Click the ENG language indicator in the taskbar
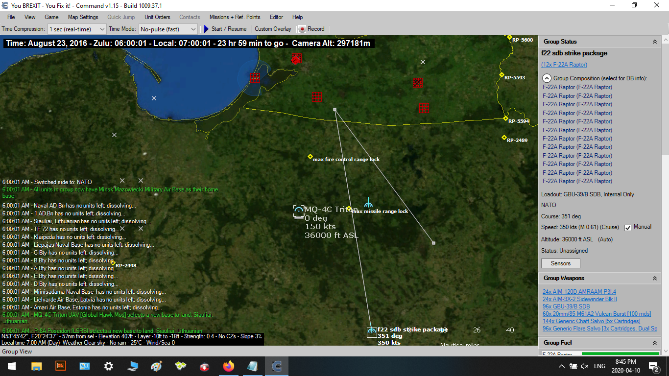Viewport: 669px width, 376px height. click(600, 366)
